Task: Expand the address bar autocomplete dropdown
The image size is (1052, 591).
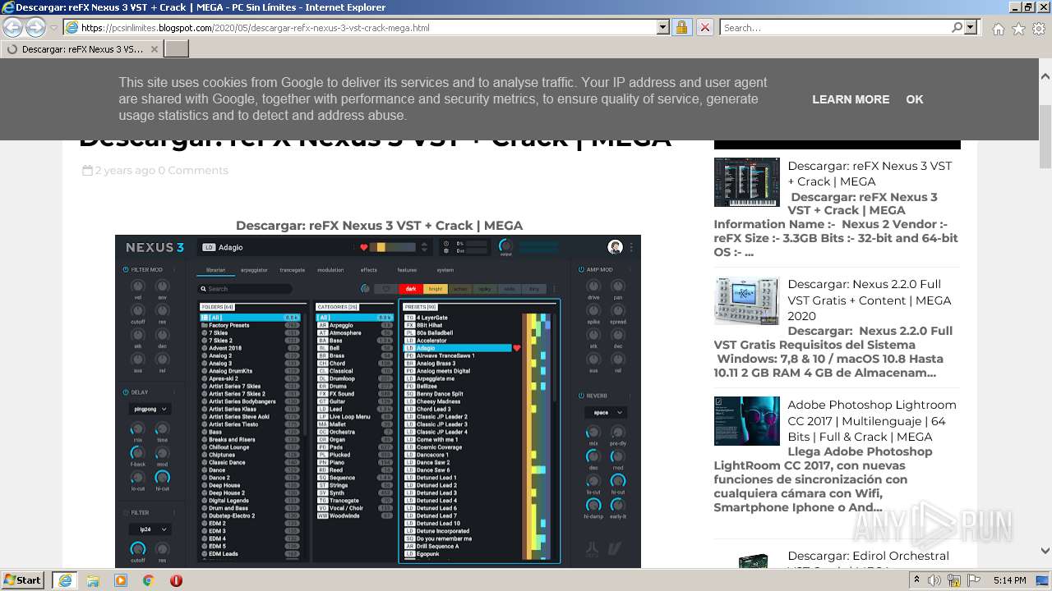Action: [663, 28]
